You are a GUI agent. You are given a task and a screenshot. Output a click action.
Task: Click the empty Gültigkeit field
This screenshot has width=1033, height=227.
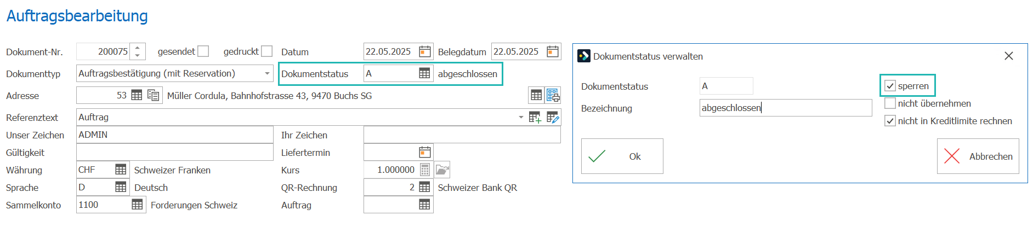(x=174, y=152)
